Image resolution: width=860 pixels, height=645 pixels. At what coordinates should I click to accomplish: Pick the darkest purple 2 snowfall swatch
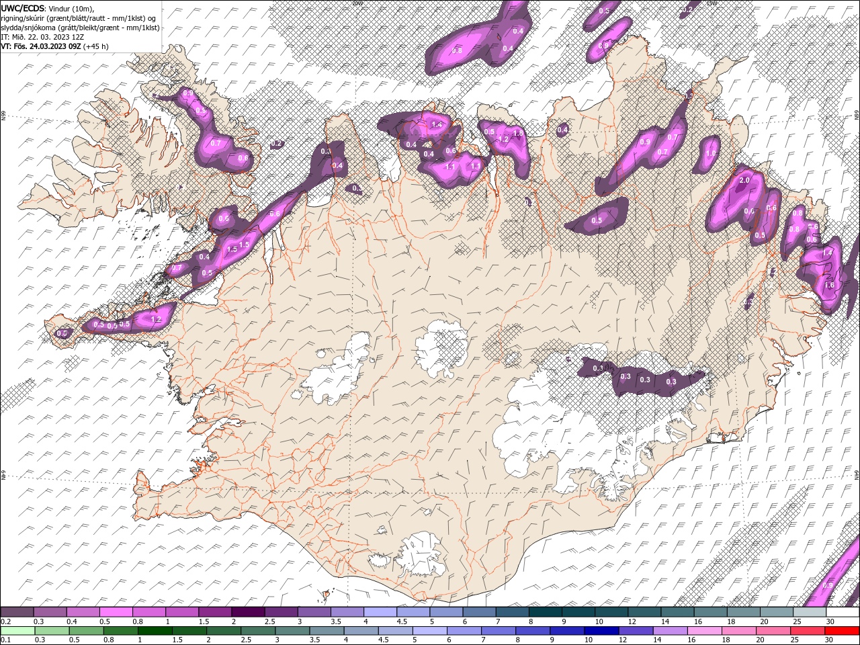click(x=248, y=612)
